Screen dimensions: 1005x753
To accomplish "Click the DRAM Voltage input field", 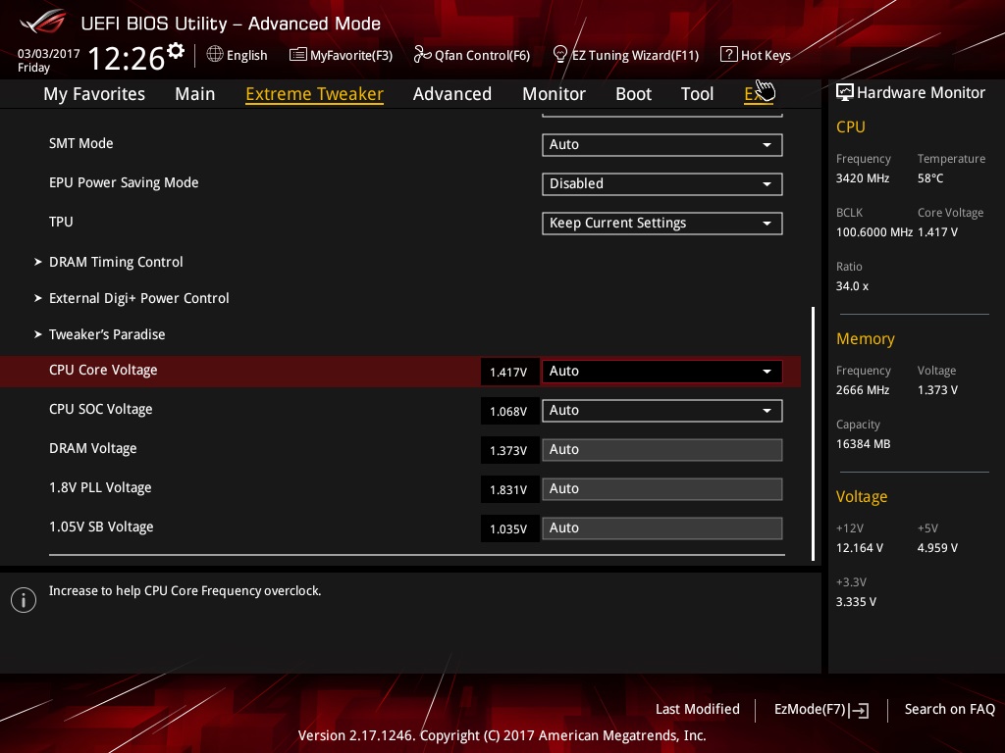I will click(x=662, y=449).
